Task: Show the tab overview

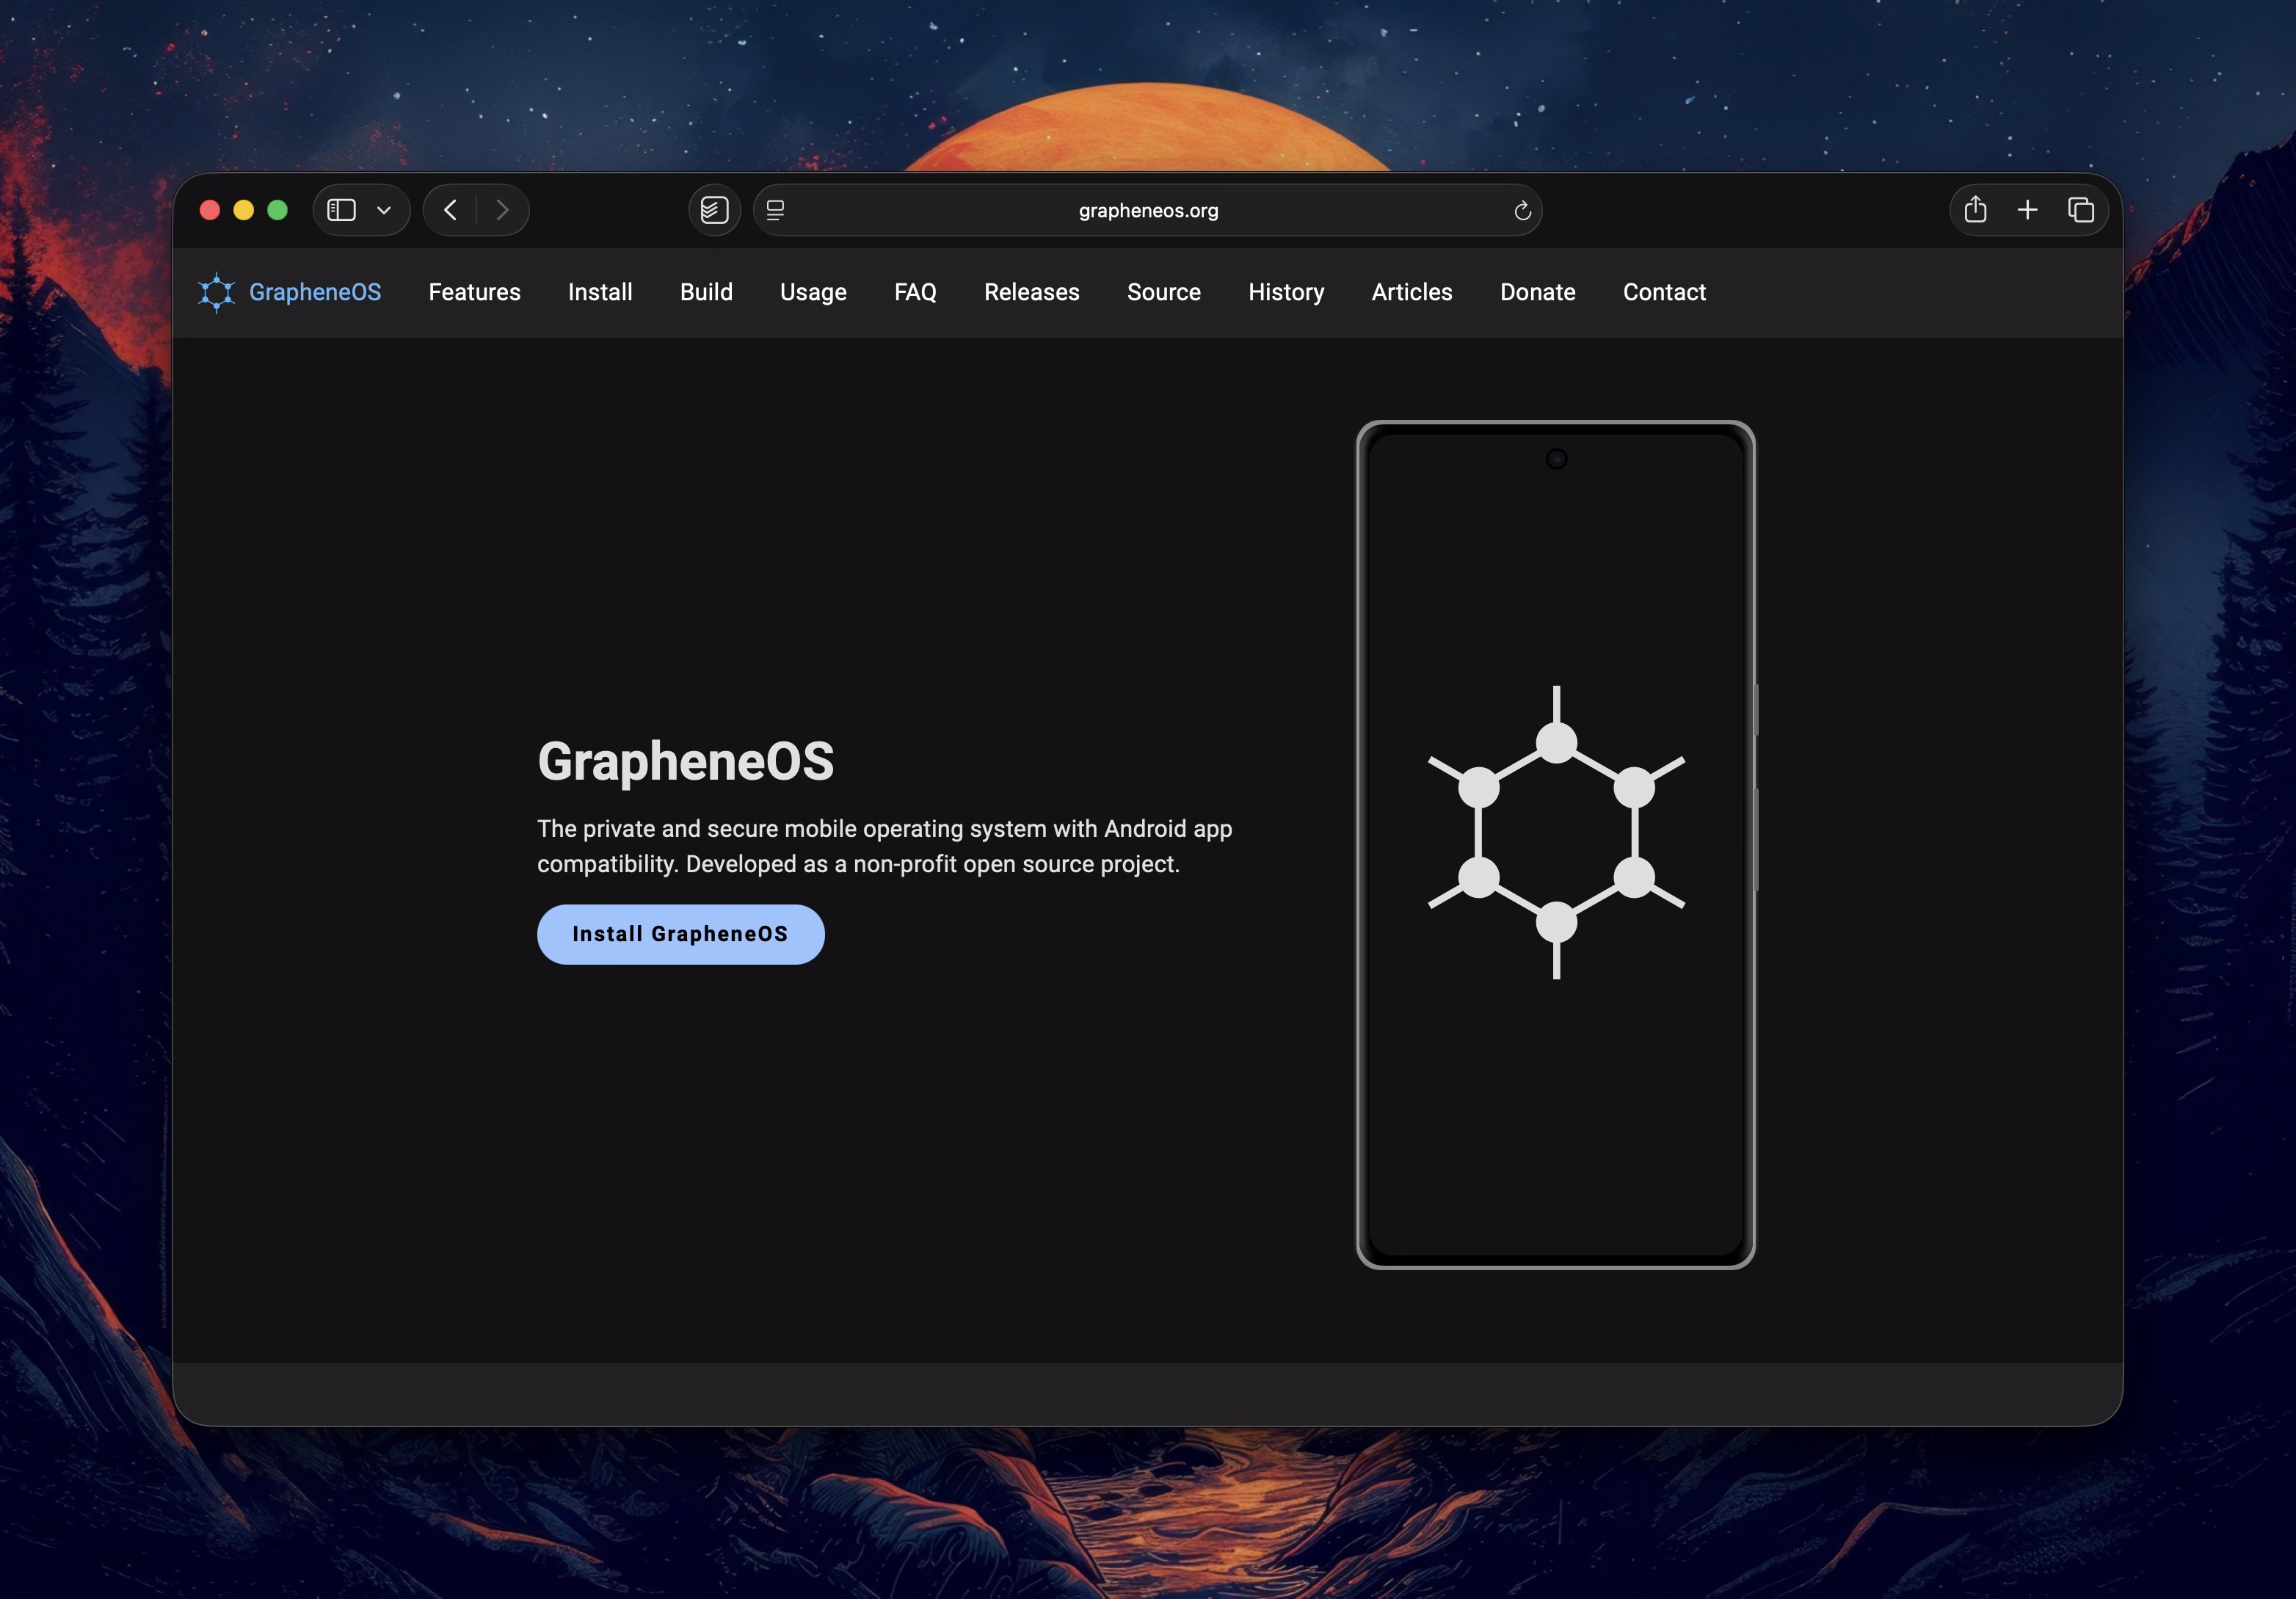Action: pos(2081,210)
